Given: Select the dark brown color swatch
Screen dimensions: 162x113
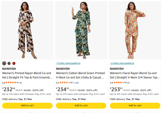Looking at the screenshot, I should [4, 63].
